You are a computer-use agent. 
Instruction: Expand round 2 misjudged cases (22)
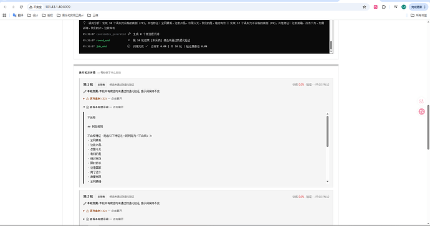(x=102, y=210)
